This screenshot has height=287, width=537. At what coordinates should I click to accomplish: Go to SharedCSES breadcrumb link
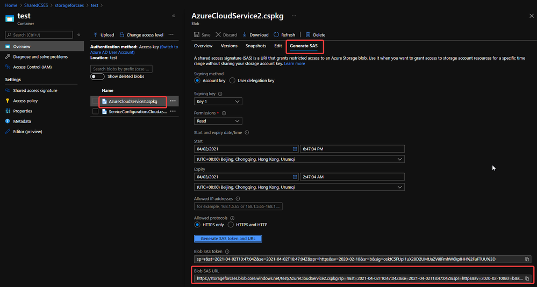pos(35,5)
